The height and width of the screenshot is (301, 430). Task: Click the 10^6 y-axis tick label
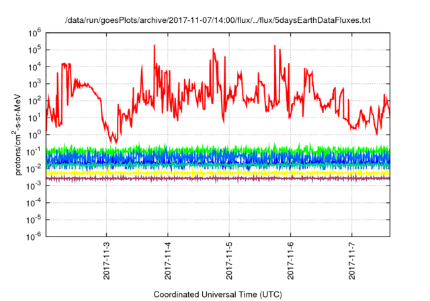(34, 33)
